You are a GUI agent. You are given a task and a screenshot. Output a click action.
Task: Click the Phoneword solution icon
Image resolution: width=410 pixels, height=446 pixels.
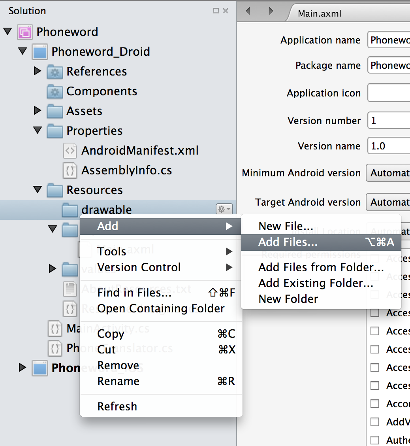click(24, 32)
